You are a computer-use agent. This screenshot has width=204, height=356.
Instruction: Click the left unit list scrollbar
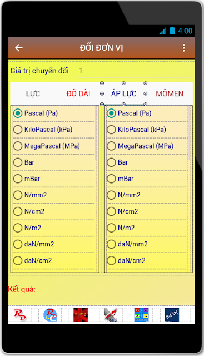(96, 133)
